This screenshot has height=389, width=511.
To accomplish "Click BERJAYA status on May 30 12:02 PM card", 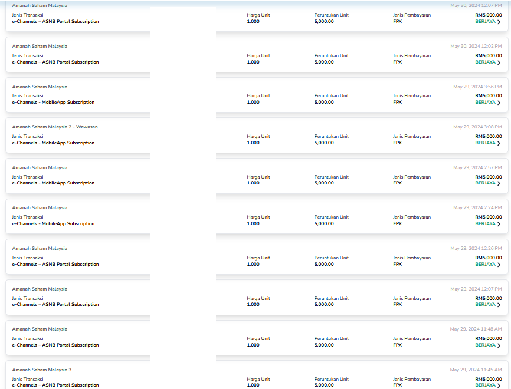I will [485, 62].
